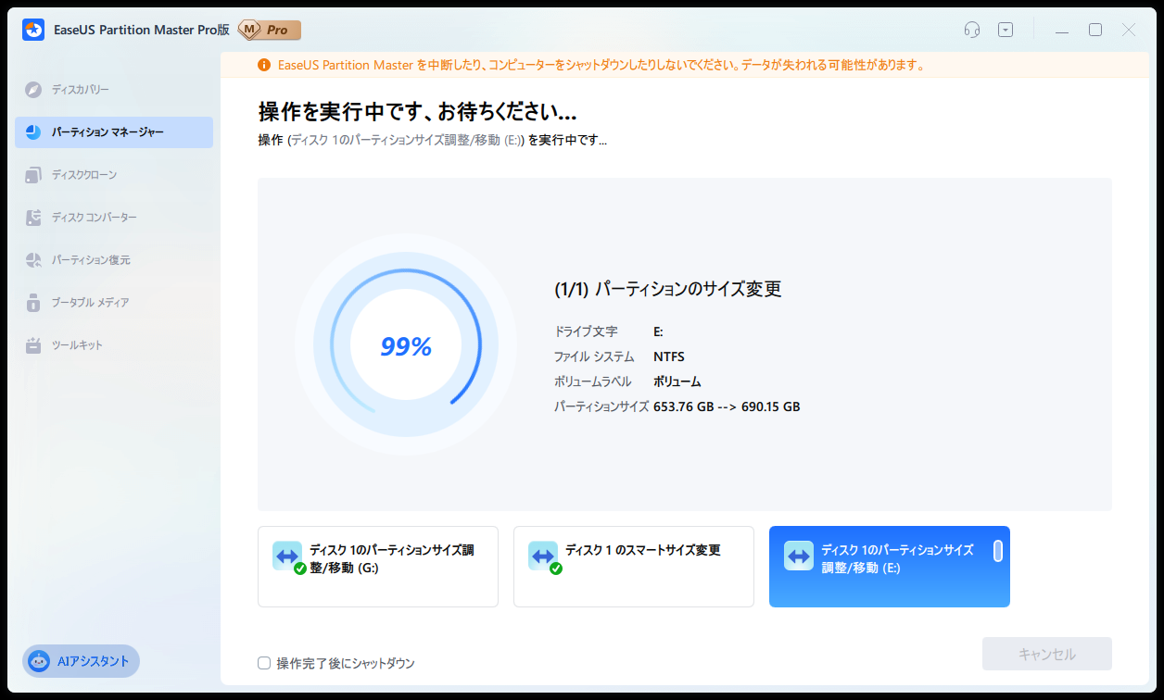Click the resize arrows icon on (G:) card
This screenshot has height=700, width=1164.
coord(287,556)
